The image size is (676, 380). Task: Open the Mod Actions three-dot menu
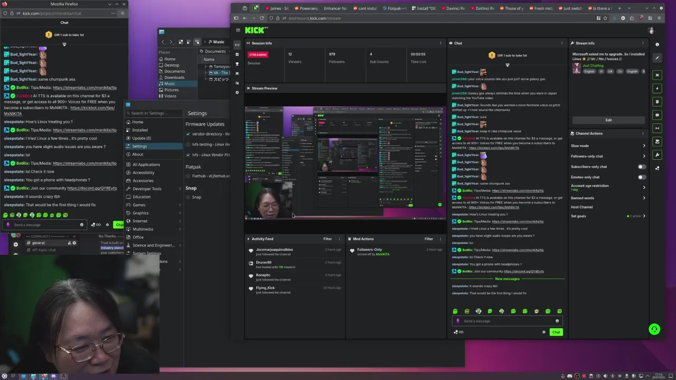(x=440, y=239)
